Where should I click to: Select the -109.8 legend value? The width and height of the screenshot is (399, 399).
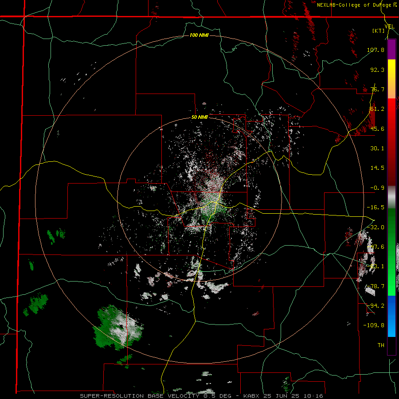tap(374, 325)
